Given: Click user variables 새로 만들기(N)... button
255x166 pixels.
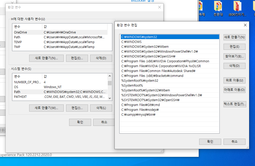Looking at the screenshot, I should pyautogui.click(x=46, y=58).
